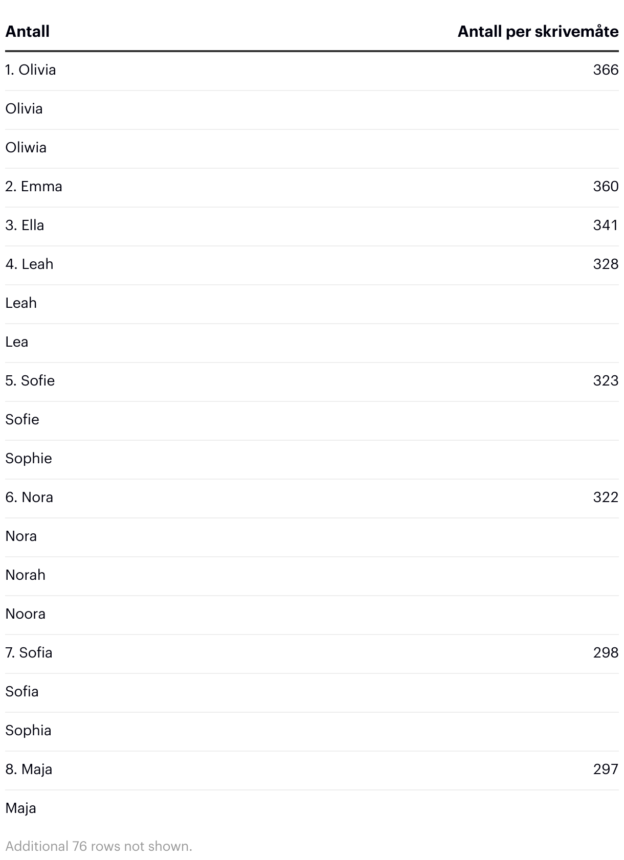Click the count 323 for Sofie
624x860 pixels.
[x=606, y=380]
